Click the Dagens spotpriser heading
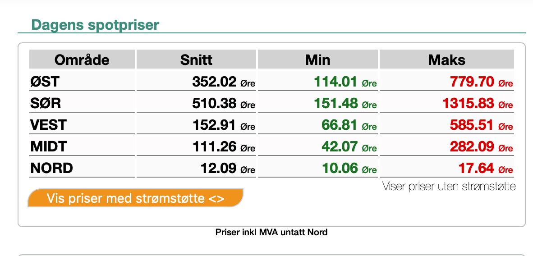Screen dimensions: 533x256 point(95,24)
